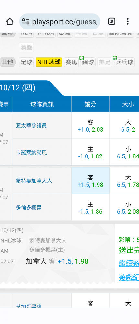The image size is (139, 324).
Task: Open 卡羅萊納颶風 team info link
Action: tap(31, 153)
